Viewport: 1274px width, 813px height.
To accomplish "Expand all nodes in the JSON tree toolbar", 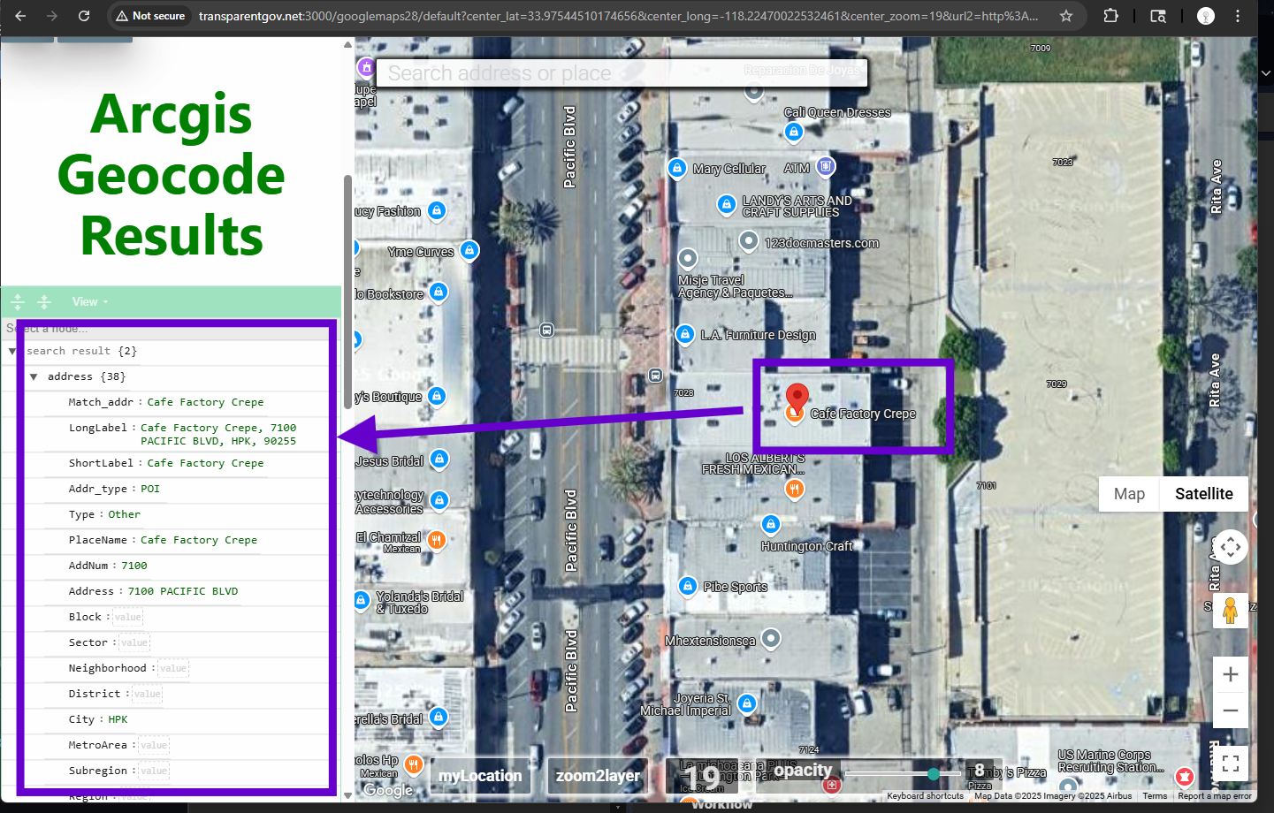I will tap(18, 301).
